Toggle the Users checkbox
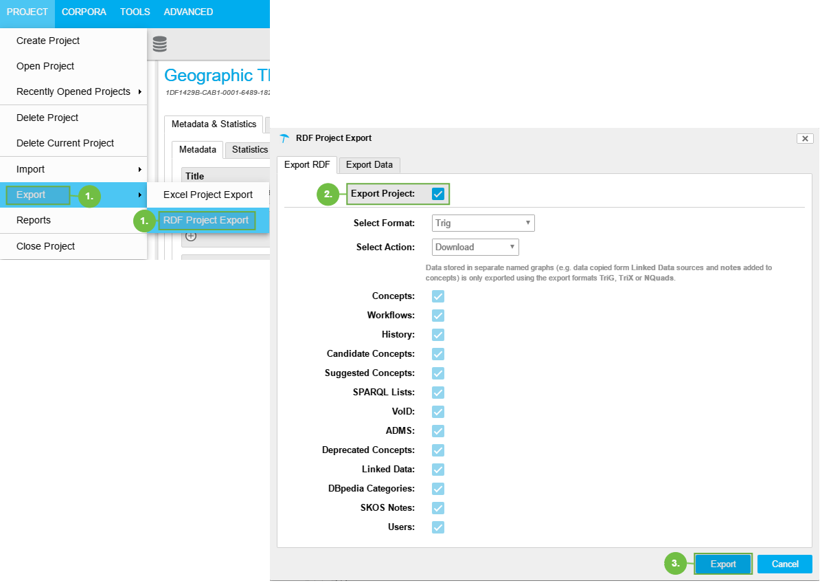The width and height of the screenshot is (820, 583). [438, 527]
